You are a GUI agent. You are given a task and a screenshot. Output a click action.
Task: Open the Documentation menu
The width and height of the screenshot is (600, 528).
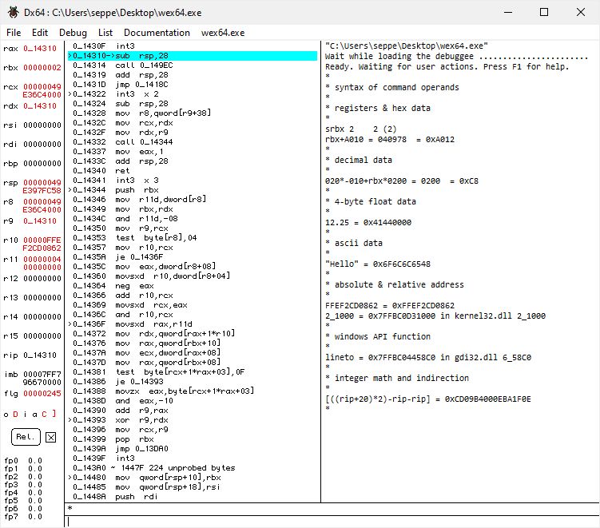click(157, 33)
